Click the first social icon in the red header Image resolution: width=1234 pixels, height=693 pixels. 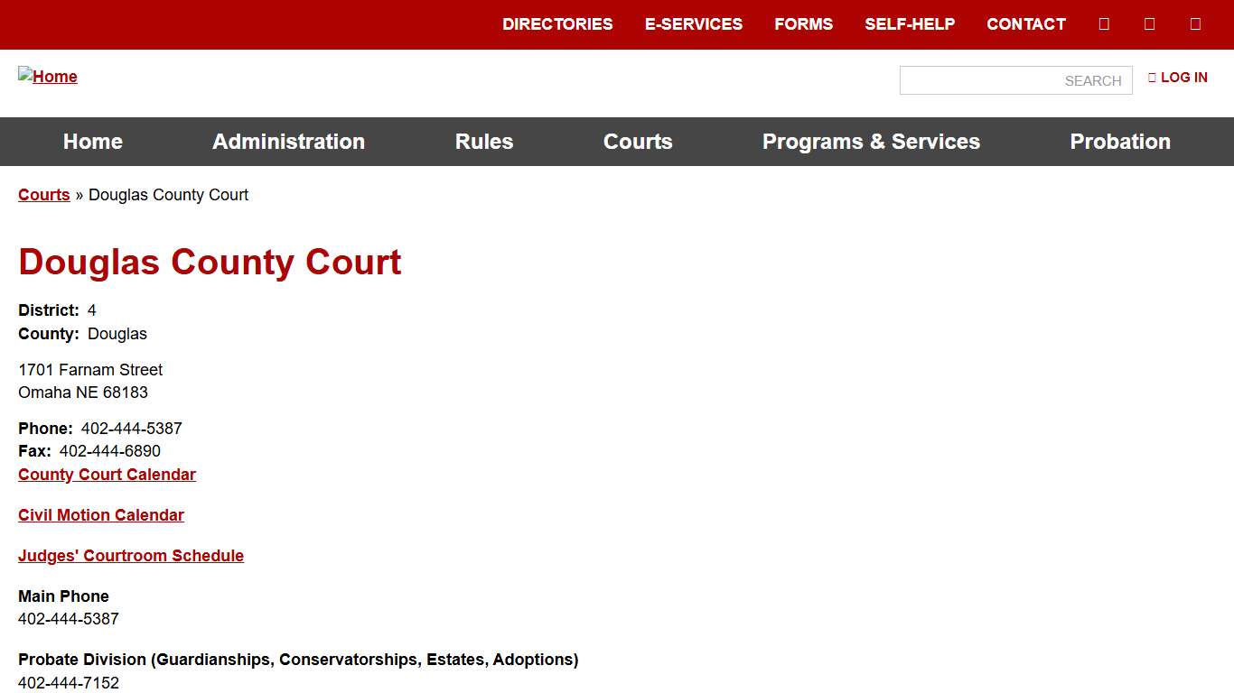tap(1104, 23)
